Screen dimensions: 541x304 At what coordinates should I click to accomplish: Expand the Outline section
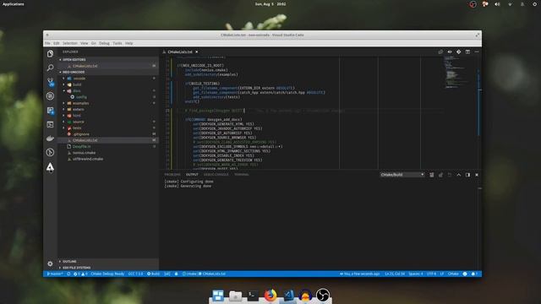pyautogui.click(x=108, y=261)
